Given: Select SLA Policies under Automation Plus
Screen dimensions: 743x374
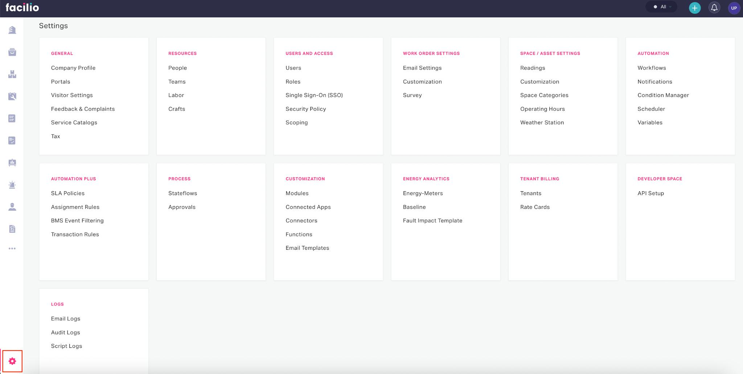Looking at the screenshot, I should 68,193.
